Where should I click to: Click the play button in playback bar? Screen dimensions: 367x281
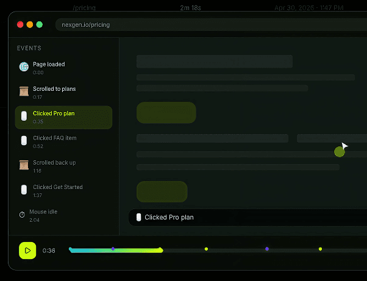(x=27, y=251)
